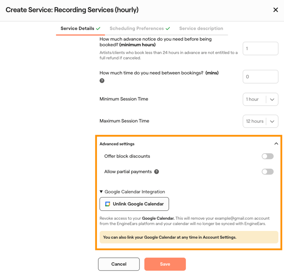The image size is (284, 276).
Task: Close the Create Service dialog
Action: 276,10
